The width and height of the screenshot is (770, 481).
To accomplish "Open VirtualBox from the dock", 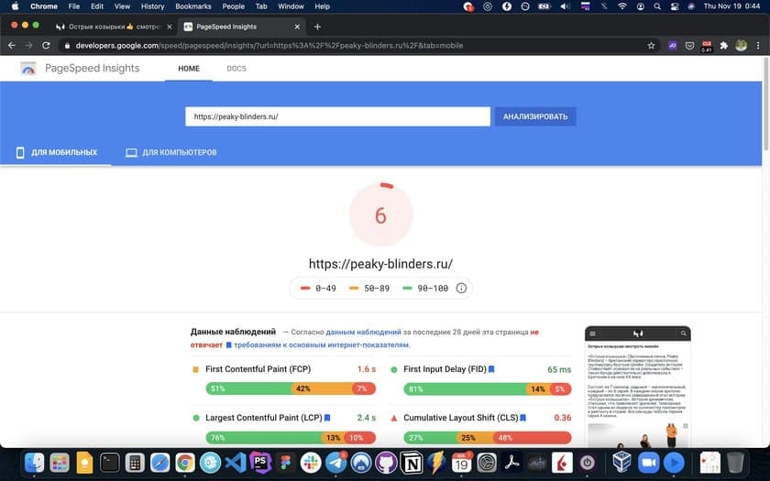I will pos(622,463).
